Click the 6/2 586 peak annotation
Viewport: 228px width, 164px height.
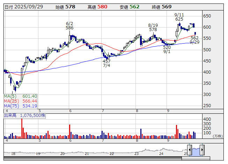(x=69, y=26)
